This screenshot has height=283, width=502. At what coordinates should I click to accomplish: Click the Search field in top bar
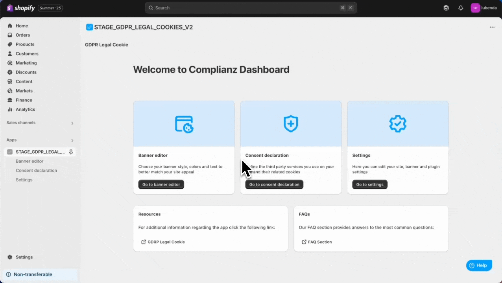click(251, 8)
